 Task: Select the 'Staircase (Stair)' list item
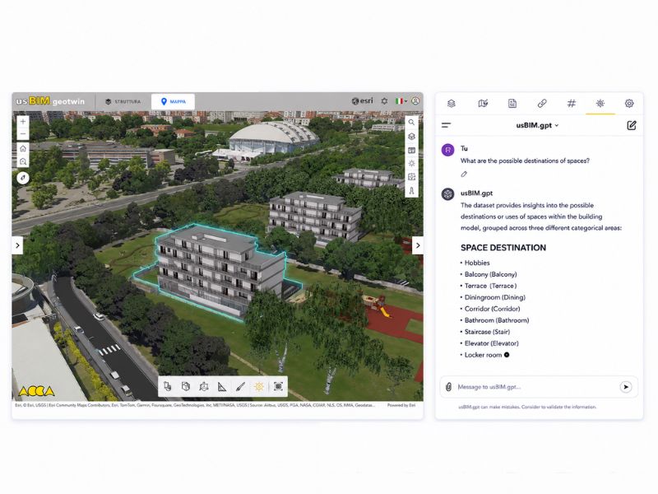coord(487,332)
